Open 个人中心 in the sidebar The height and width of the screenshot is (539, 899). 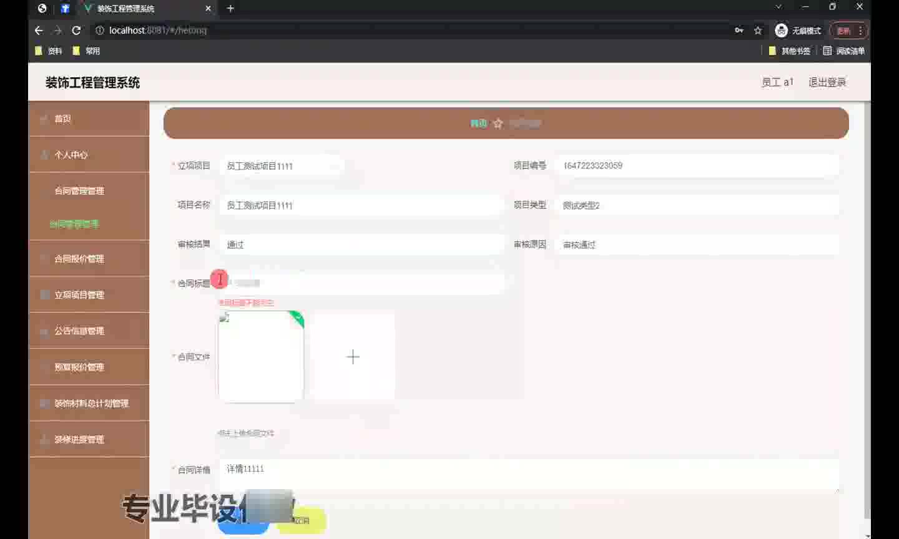(x=89, y=155)
